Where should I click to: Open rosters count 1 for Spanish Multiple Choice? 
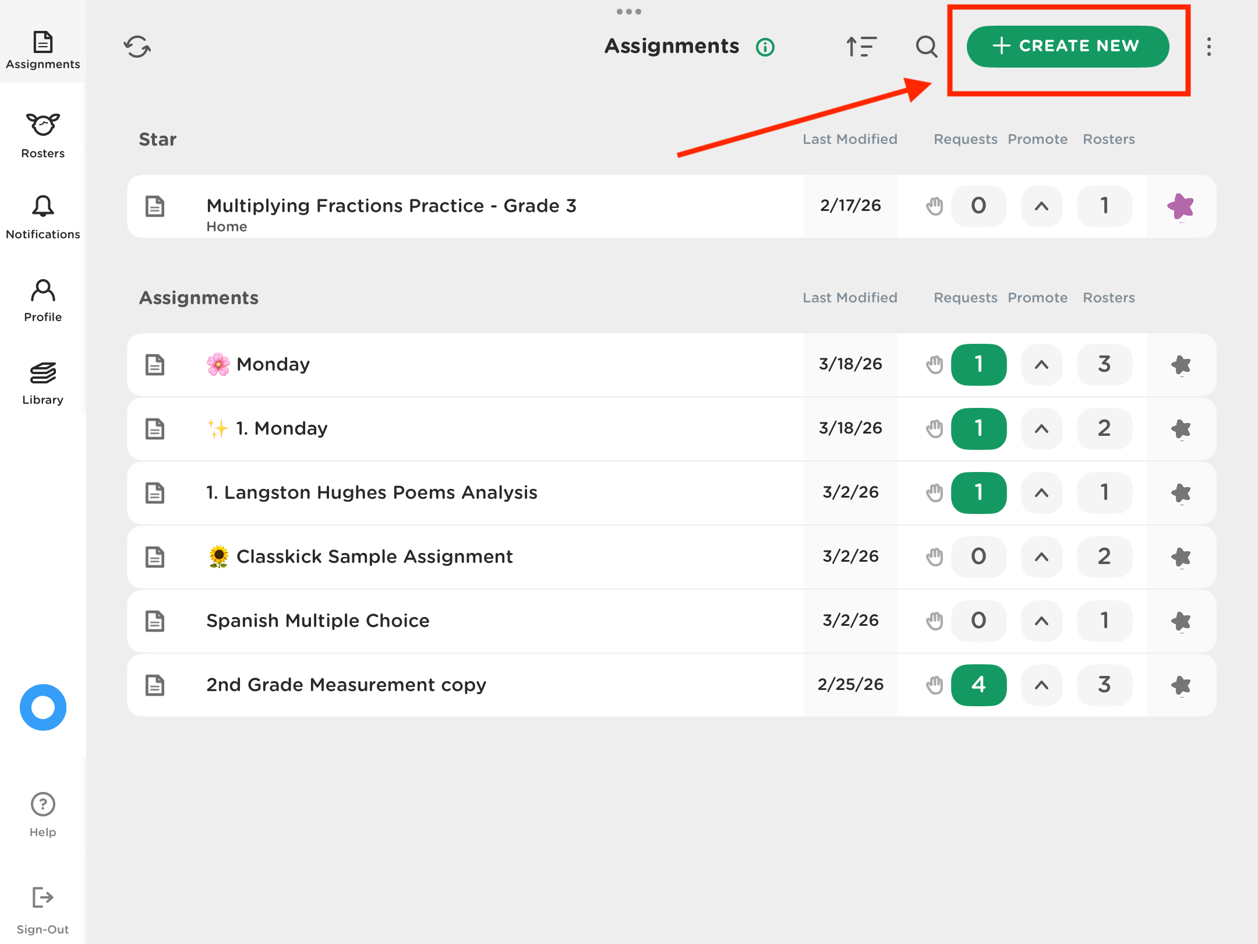pyautogui.click(x=1104, y=621)
